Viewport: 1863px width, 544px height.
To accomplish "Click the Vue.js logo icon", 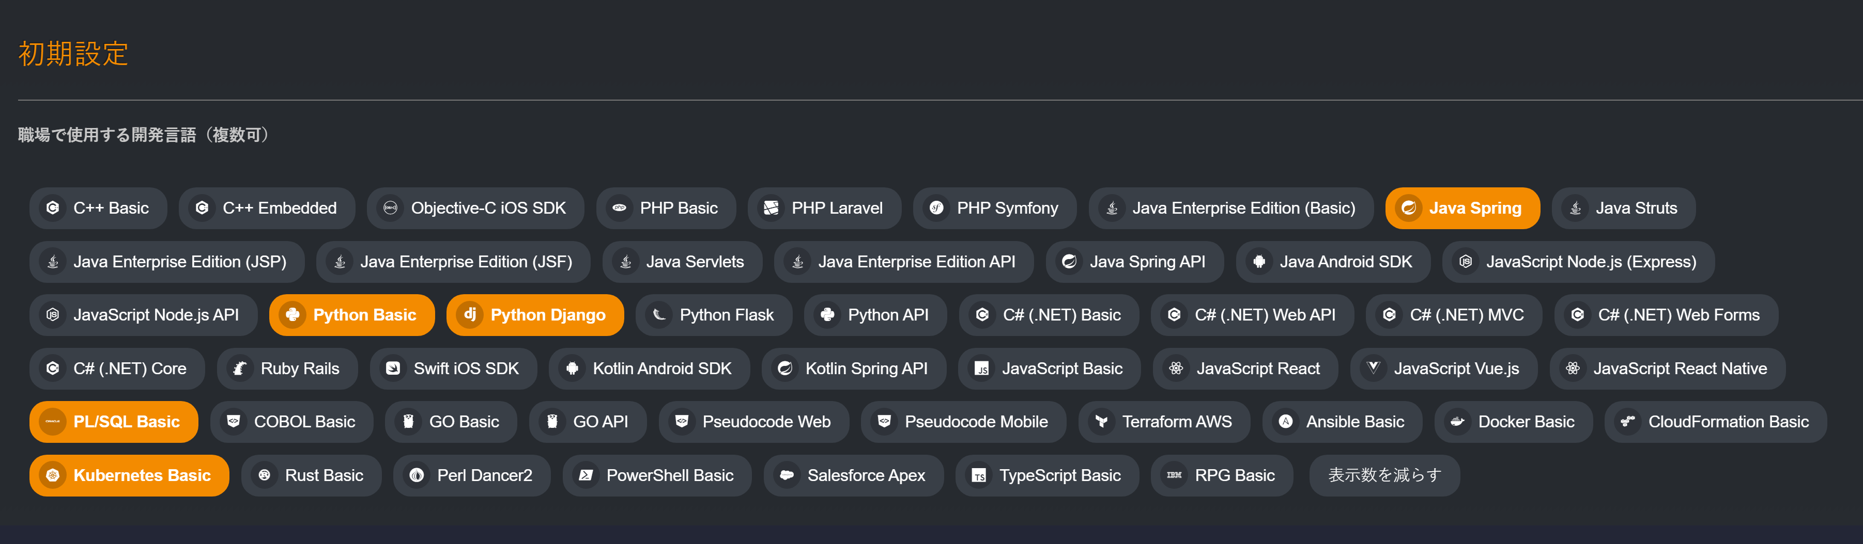I will coord(1373,369).
